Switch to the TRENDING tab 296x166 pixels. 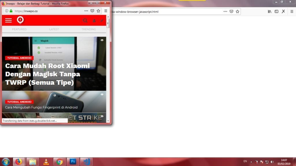click(89, 29)
